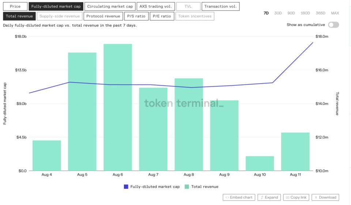The width and height of the screenshot is (351, 205).
Task: Click the green Total revenue legend swatch
Action: (x=187, y=187)
